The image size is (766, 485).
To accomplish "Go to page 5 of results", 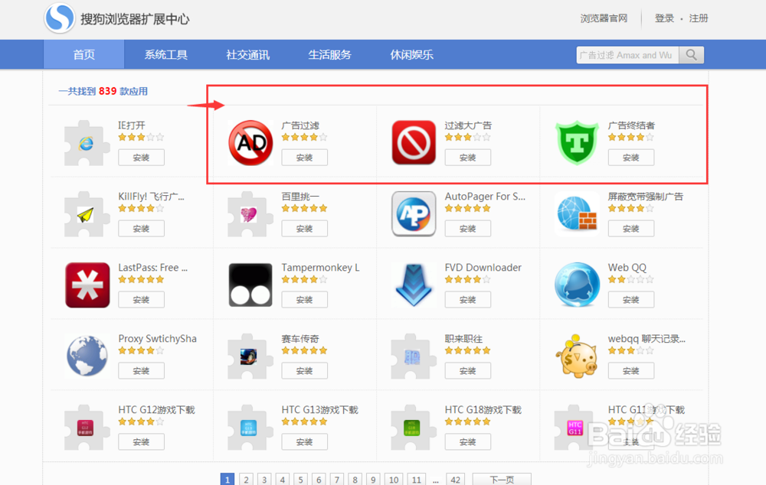I will (300, 480).
